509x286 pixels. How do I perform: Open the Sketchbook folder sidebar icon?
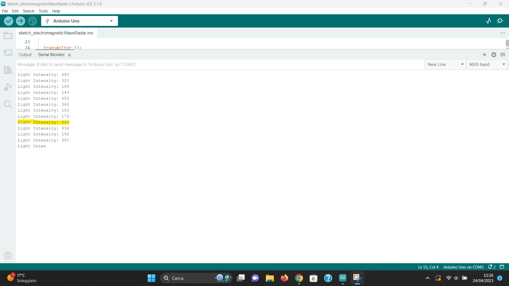(8, 35)
